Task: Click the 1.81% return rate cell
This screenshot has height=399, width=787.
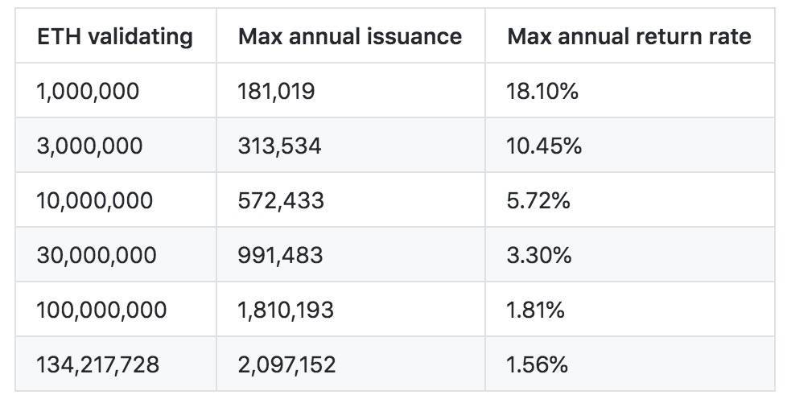Action: pyautogui.click(x=536, y=310)
